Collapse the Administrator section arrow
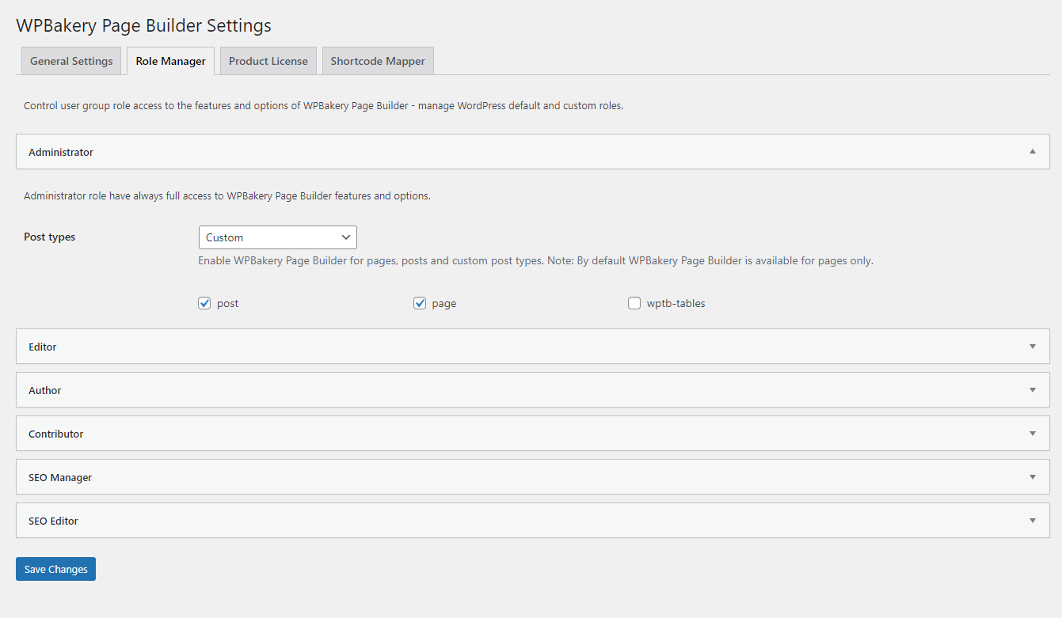1062x618 pixels. click(1033, 152)
